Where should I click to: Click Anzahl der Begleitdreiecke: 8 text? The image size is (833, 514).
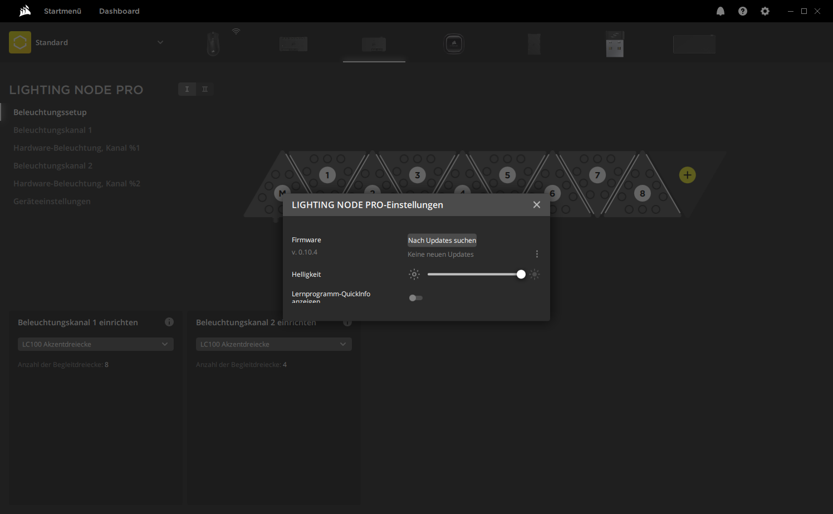(x=63, y=365)
